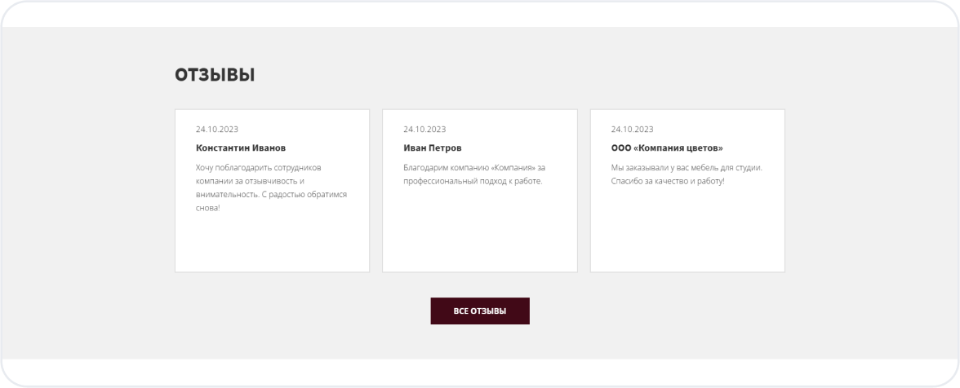Click the ОТЗЫВЫ section heading
Image resolution: width=960 pixels, height=388 pixels.
(x=215, y=75)
